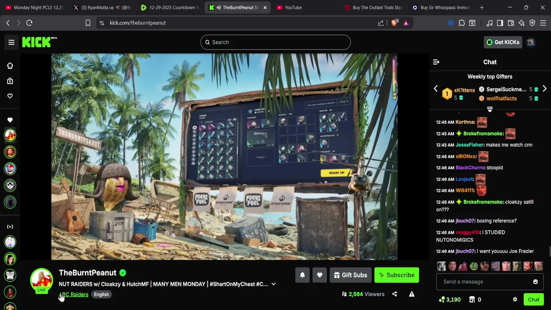Open the Brave VPN shield icon

pyautogui.click(x=532, y=23)
